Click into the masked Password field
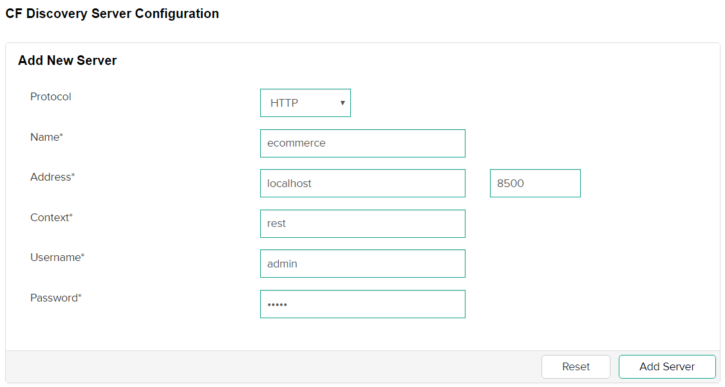Image resolution: width=725 pixels, height=387 pixels. [x=362, y=304]
